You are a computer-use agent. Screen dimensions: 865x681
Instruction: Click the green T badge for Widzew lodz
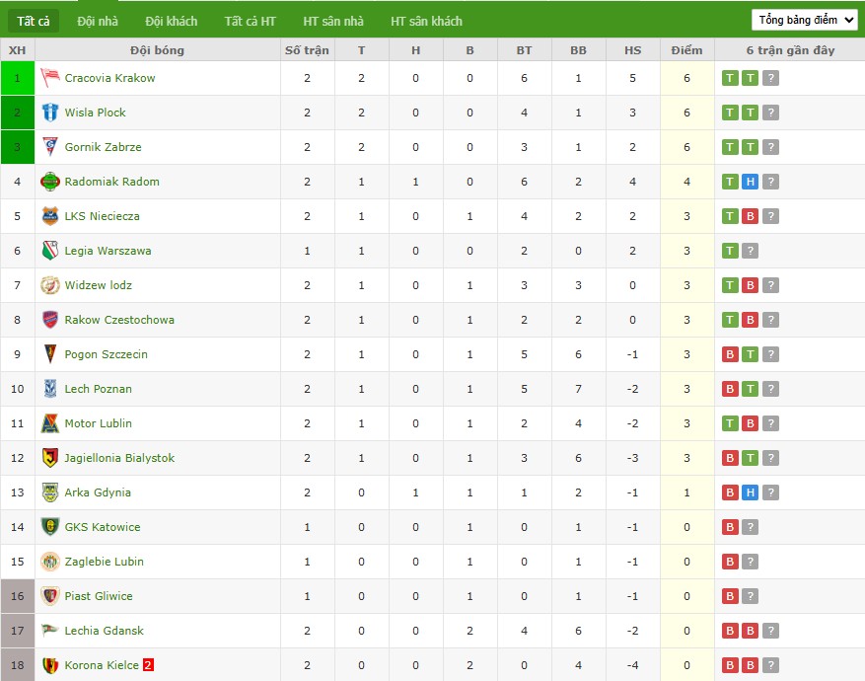pyautogui.click(x=730, y=285)
